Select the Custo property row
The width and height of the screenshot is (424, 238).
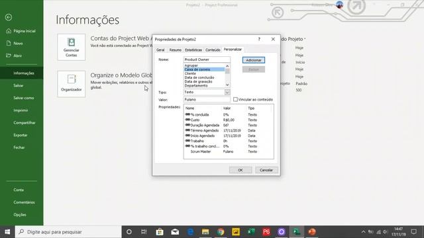point(228,120)
